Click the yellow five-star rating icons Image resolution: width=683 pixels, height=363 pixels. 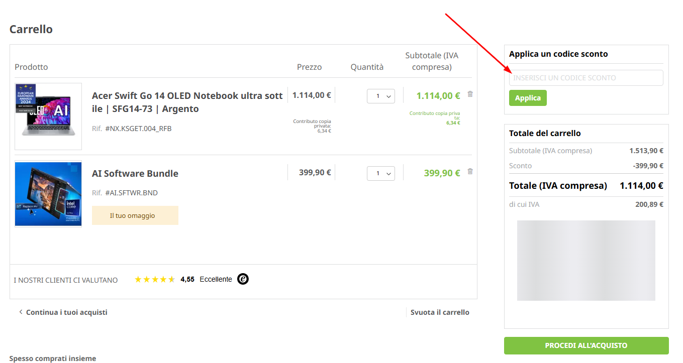[155, 280]
